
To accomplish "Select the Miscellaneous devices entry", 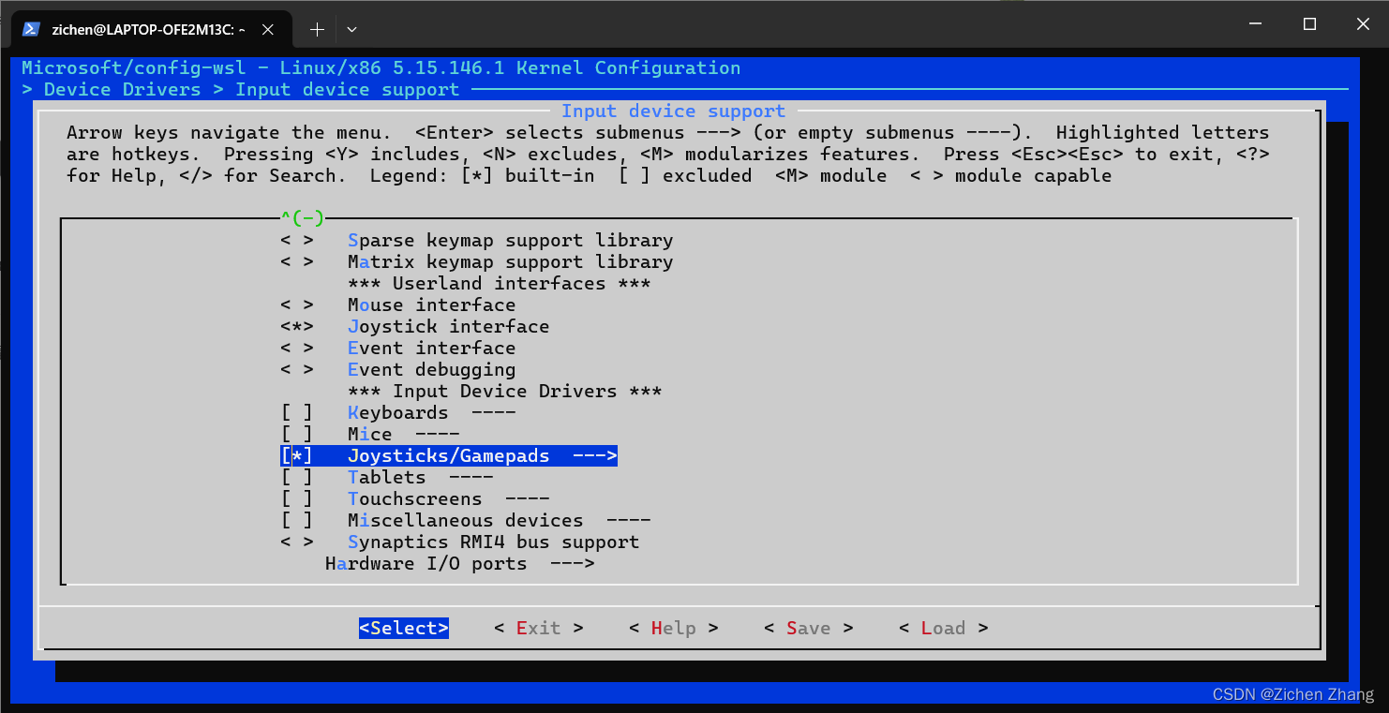I will click(465, 521).
